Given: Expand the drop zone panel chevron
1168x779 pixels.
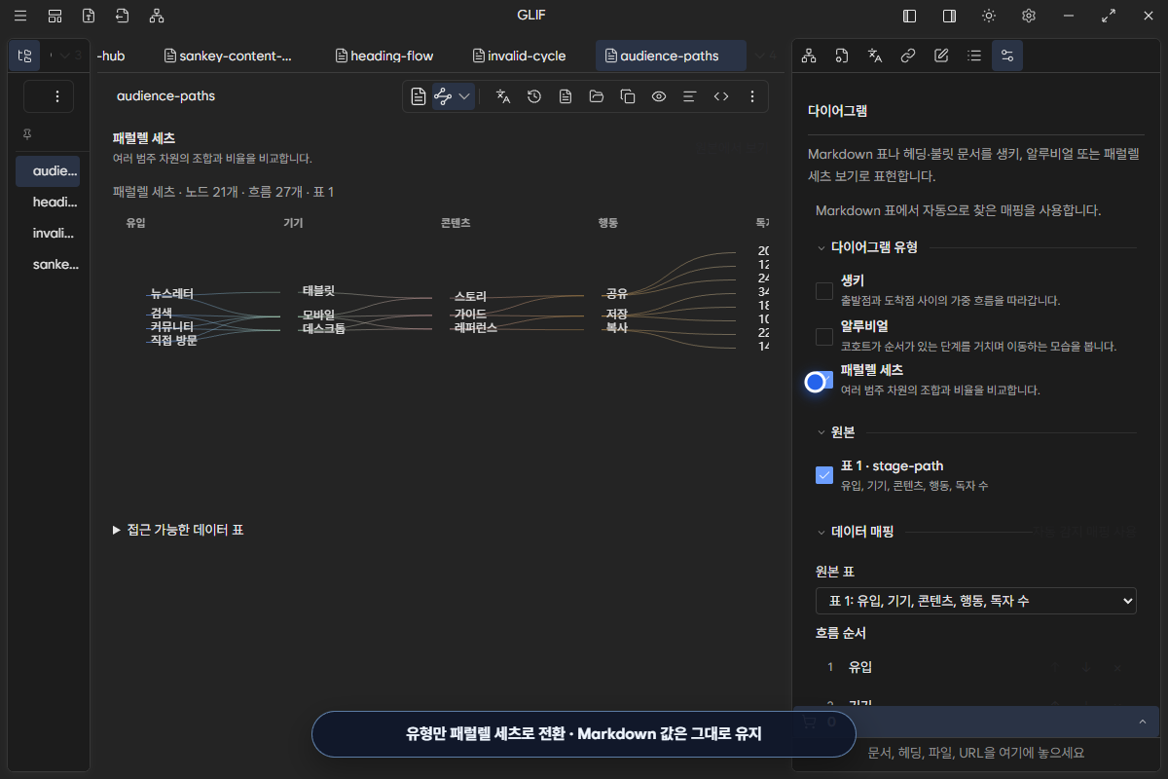Looking at the screenshot, I should (1142, 722).
